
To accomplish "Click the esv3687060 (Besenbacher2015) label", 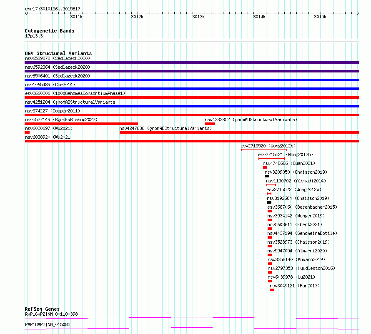I will [302, 207].
